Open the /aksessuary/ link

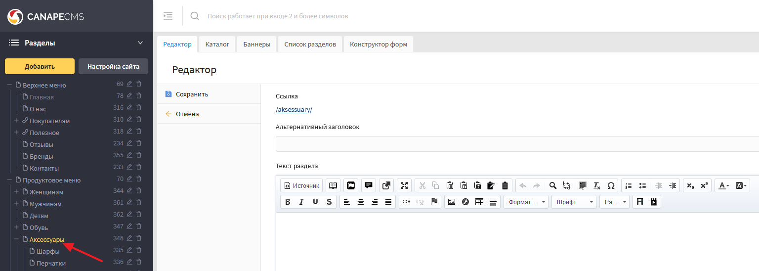pyautogui.click(x=294, y=110)
